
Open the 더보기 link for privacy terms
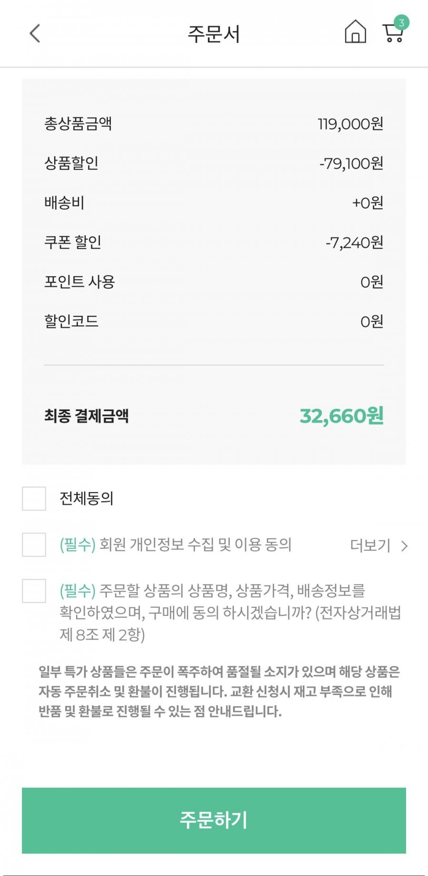370,545
